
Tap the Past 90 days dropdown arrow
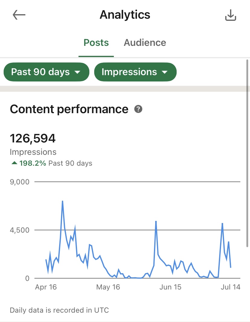pyautogui.click(x=77, y=72)
